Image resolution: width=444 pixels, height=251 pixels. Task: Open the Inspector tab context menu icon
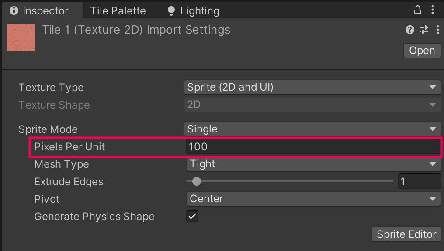[432, 9]
